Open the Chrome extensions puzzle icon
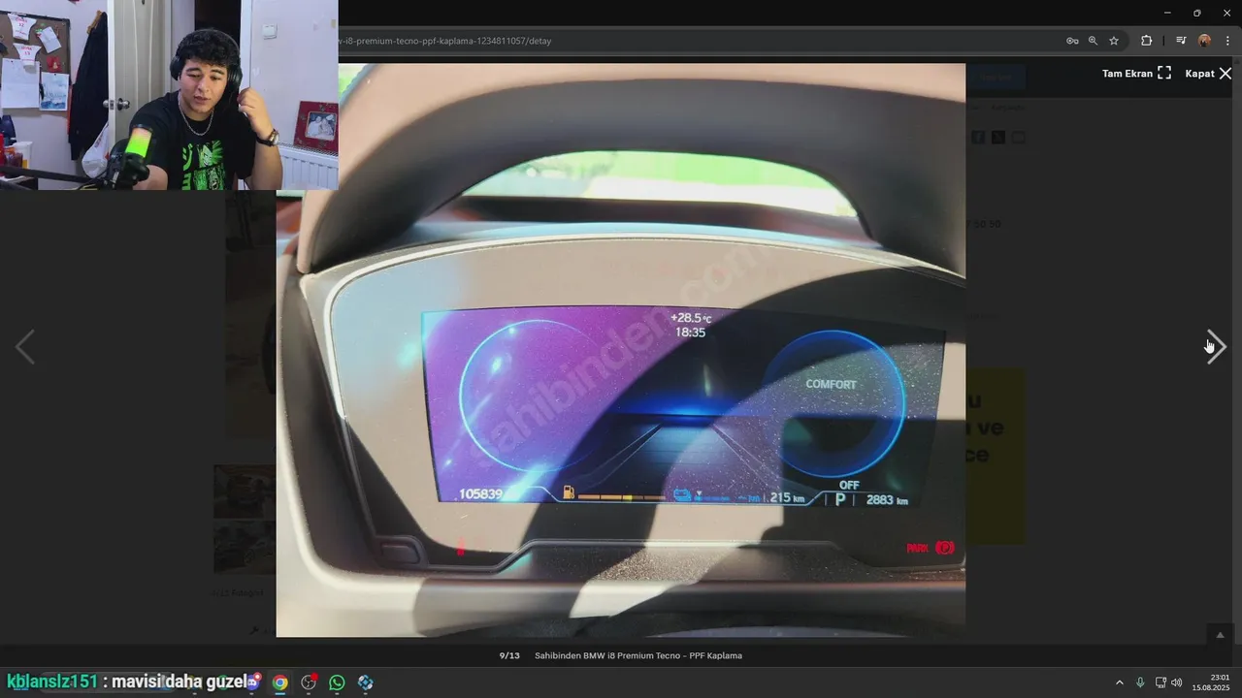 (1147, 41)
